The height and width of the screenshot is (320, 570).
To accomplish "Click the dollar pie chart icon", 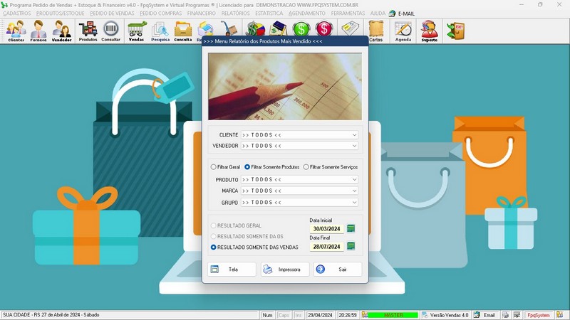I will pyautogui.click(x=256, y=28).
